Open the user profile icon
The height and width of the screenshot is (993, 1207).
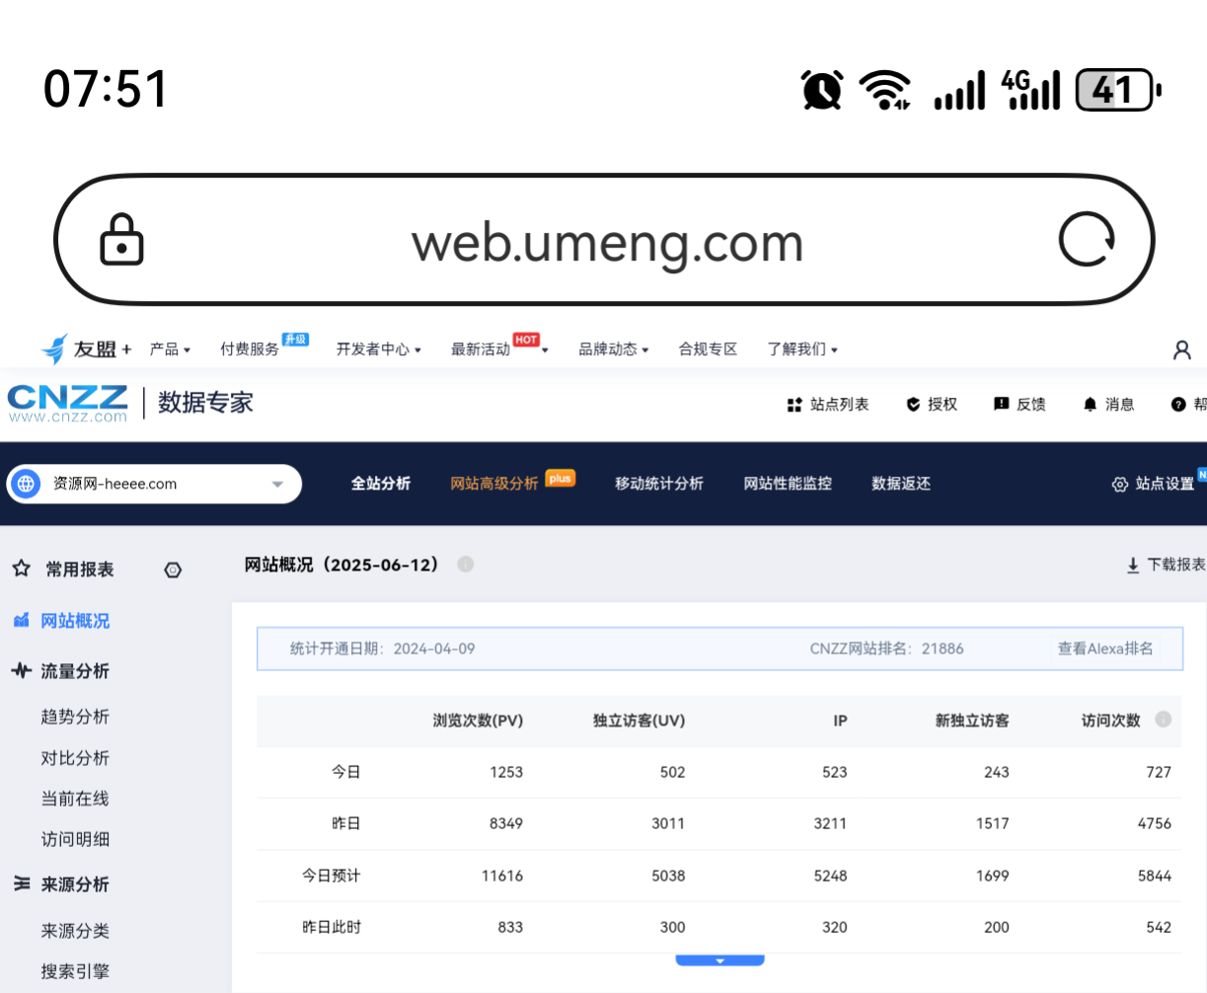pyautogui.click(x=1181, y=349)
